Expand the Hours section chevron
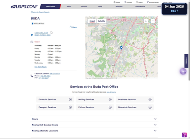The width and height of the screenshot is (190, 139). coord(155,119)
